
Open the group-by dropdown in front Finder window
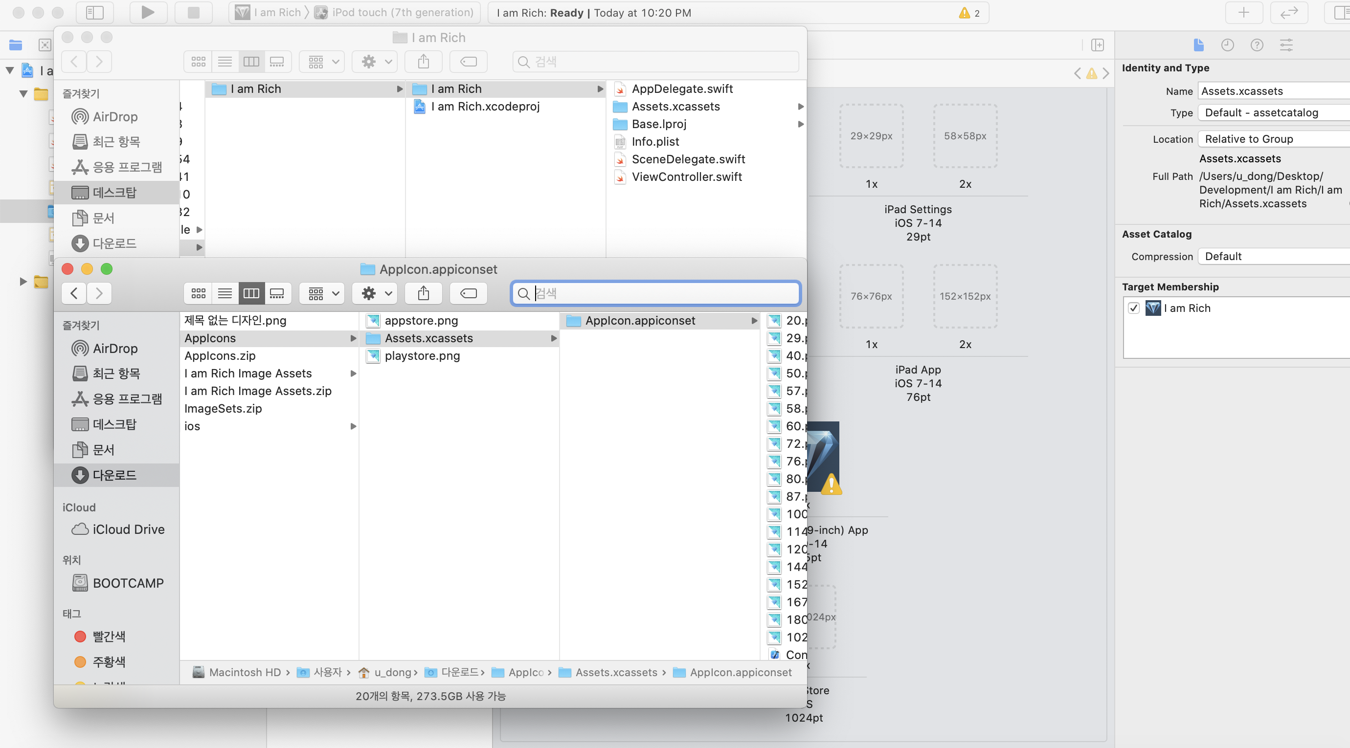[x=323, y=293]
